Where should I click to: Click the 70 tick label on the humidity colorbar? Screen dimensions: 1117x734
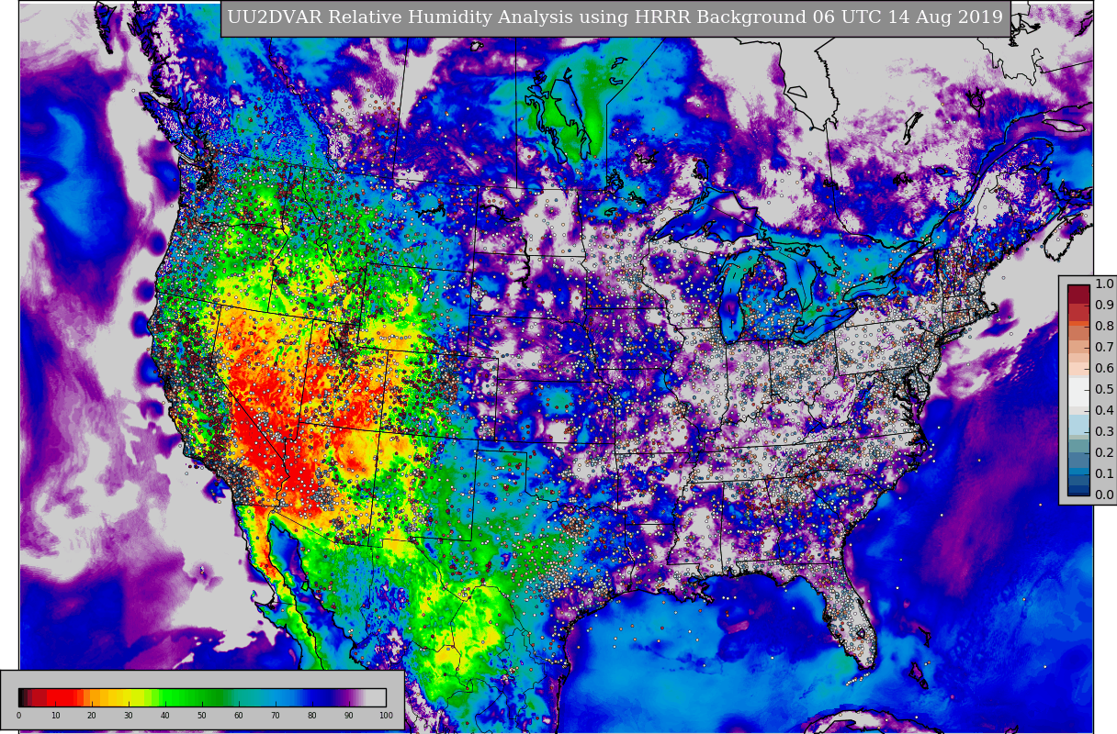coord(276,716)
